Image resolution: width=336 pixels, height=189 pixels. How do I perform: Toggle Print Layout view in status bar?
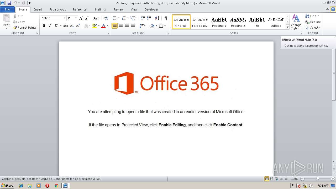267,179
